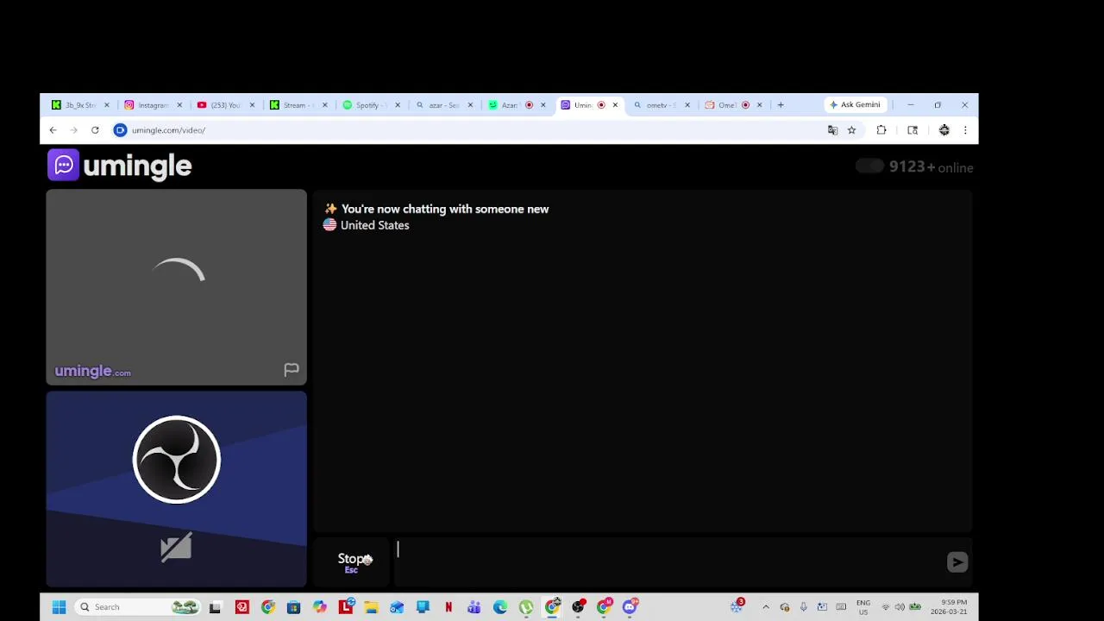
Task: Send the chat message with arrow icon
Action: point(957,562)
